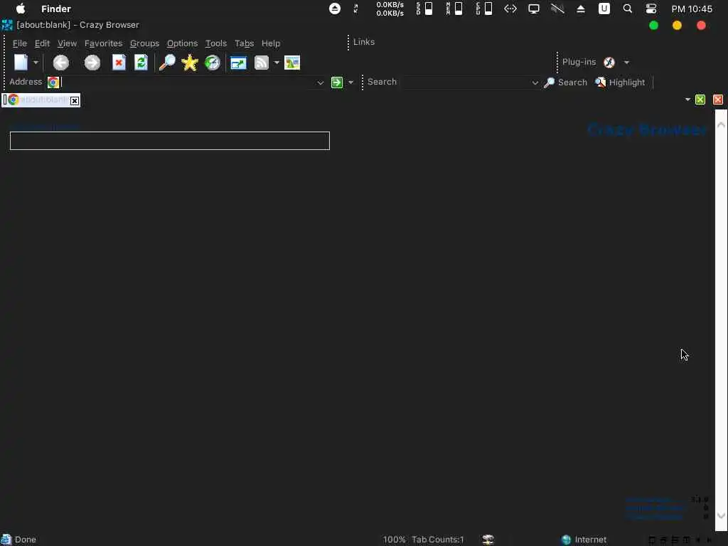The width and height of the screenshot is (728, 546).
Task: Click the Highlight button
Action: click(620, 82)
